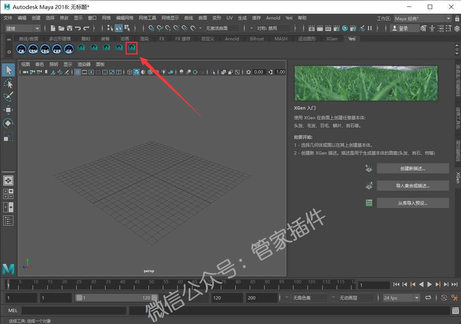Select the Paint Selection tool
The height and width of the screenshot is (324, 461).
[8, 96]
